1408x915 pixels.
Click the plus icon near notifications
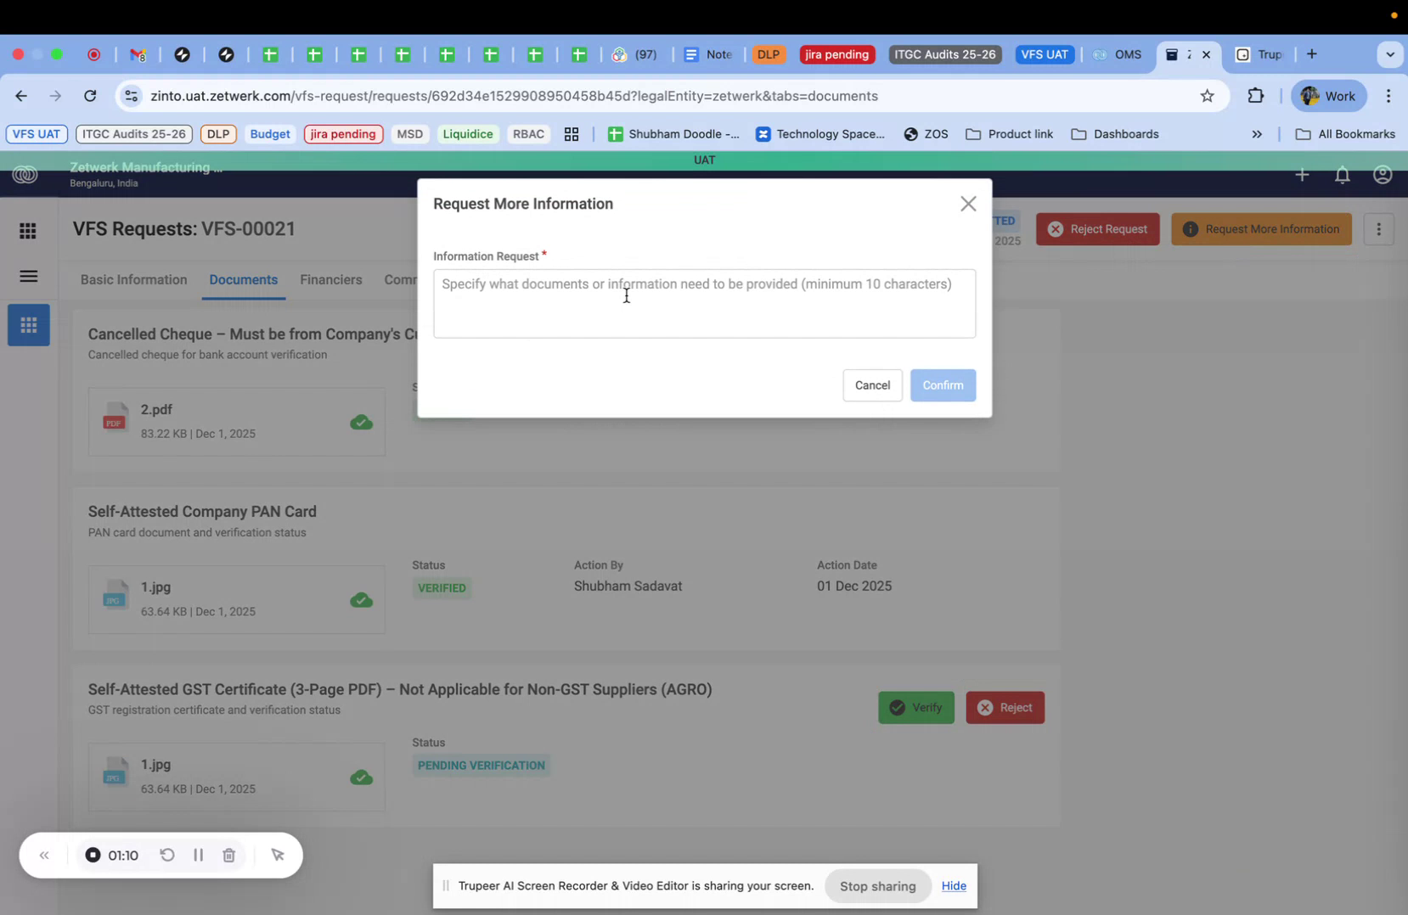[1302, 175]
